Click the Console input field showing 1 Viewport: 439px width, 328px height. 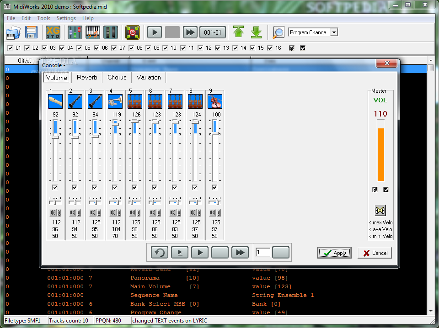[x=263, y=253]
